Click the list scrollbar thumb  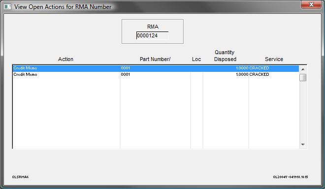click(x=303, y=77)
